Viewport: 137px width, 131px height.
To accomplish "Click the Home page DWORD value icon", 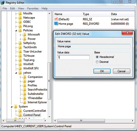I will coord(56,24).
